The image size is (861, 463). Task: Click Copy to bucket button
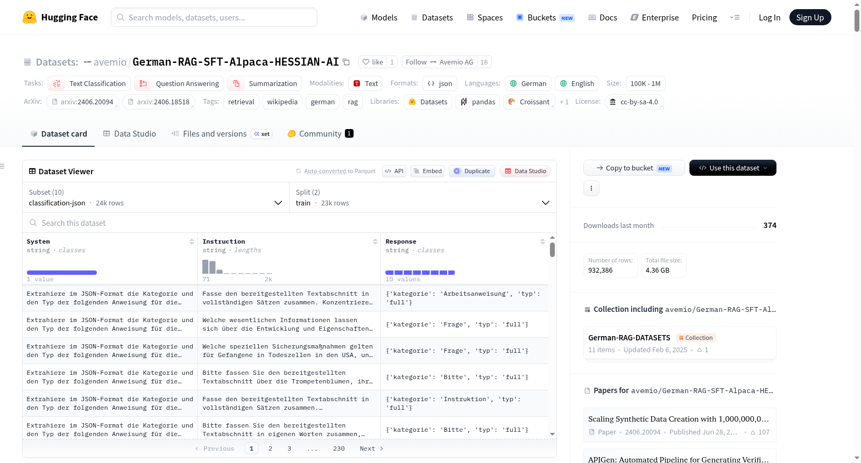(x=634, y=168)
